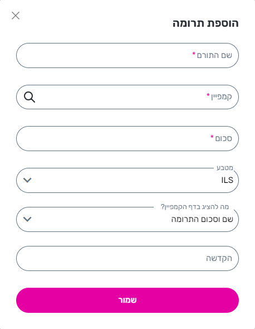Click the magnifier icon in קמפיין field
Viewport: 255px width, 329px height.
click(x=30, y=97)
